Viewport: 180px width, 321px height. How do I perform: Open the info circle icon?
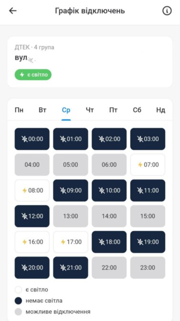pos(167,11)
